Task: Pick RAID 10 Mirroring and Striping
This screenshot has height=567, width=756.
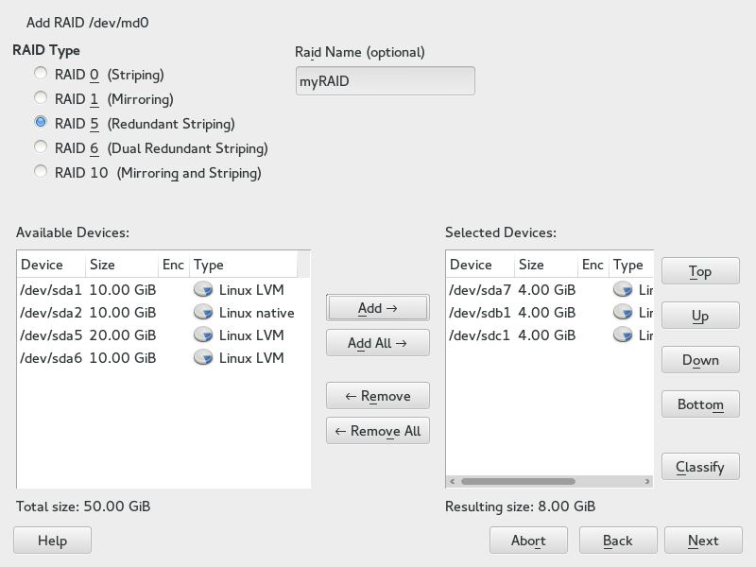Action: click(x=41, y=172)
